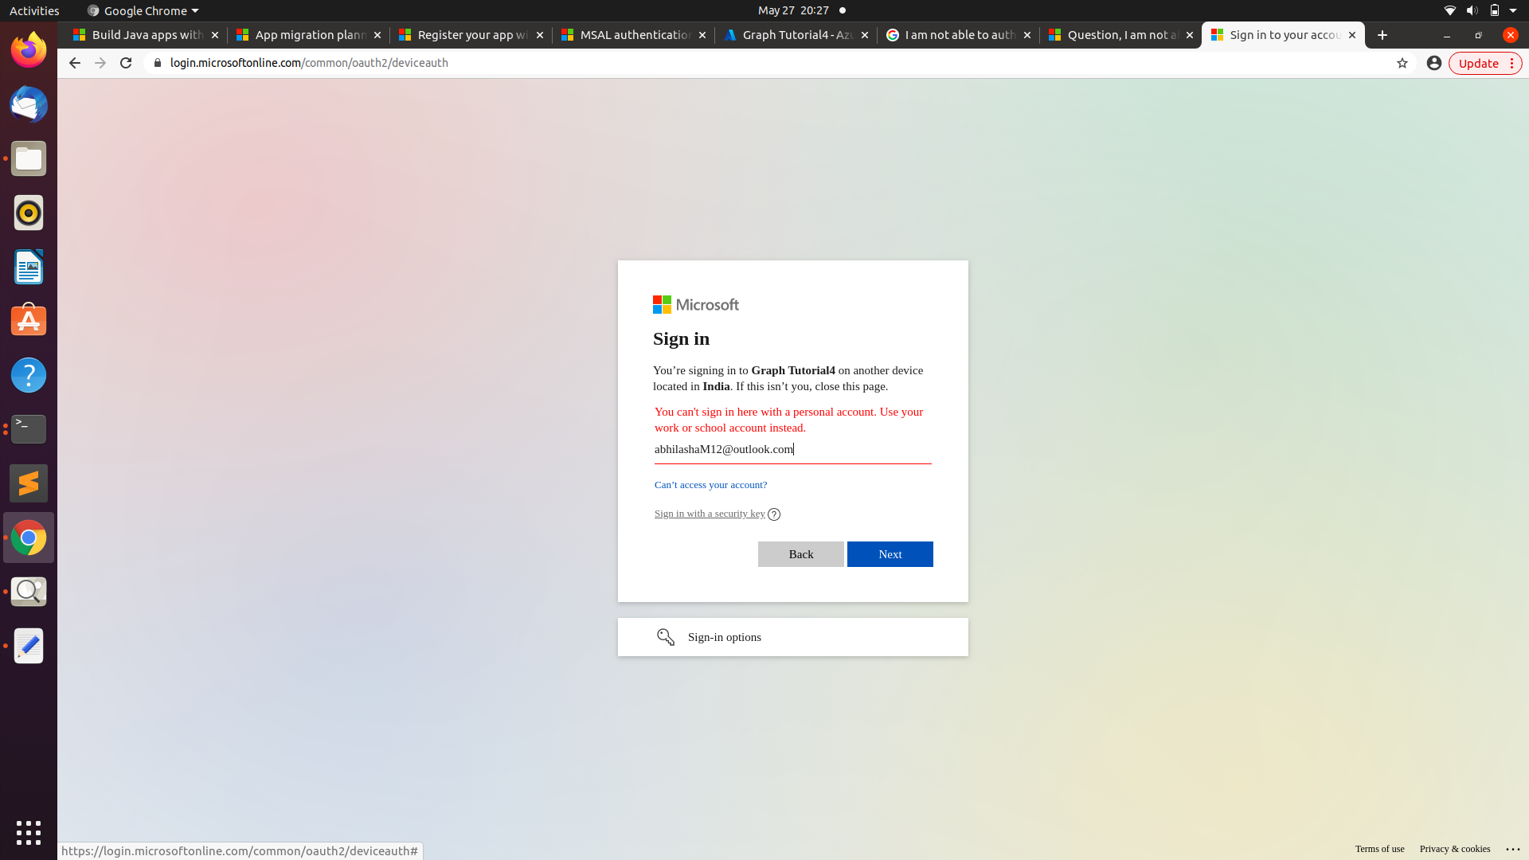Open the security key help question mark

click(774, 514)
